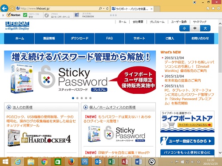This screenshot has height=166, width=222.
Task: Open the 法人のお客様 section link
Action: coord(23,107)
